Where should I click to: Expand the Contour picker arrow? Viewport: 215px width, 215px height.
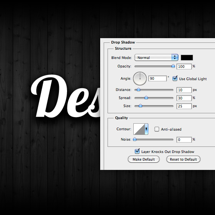(146, 129)
